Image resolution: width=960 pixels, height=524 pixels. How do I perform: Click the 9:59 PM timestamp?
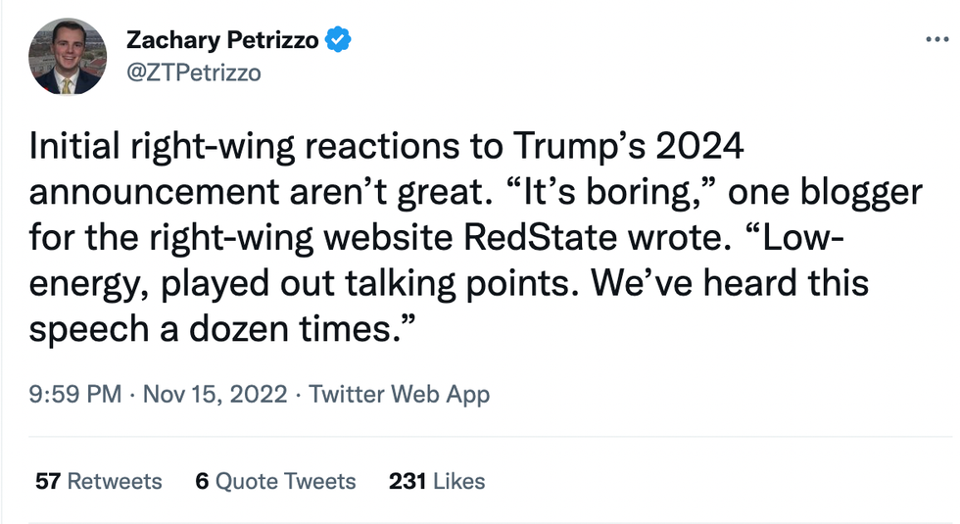(75, 395)
